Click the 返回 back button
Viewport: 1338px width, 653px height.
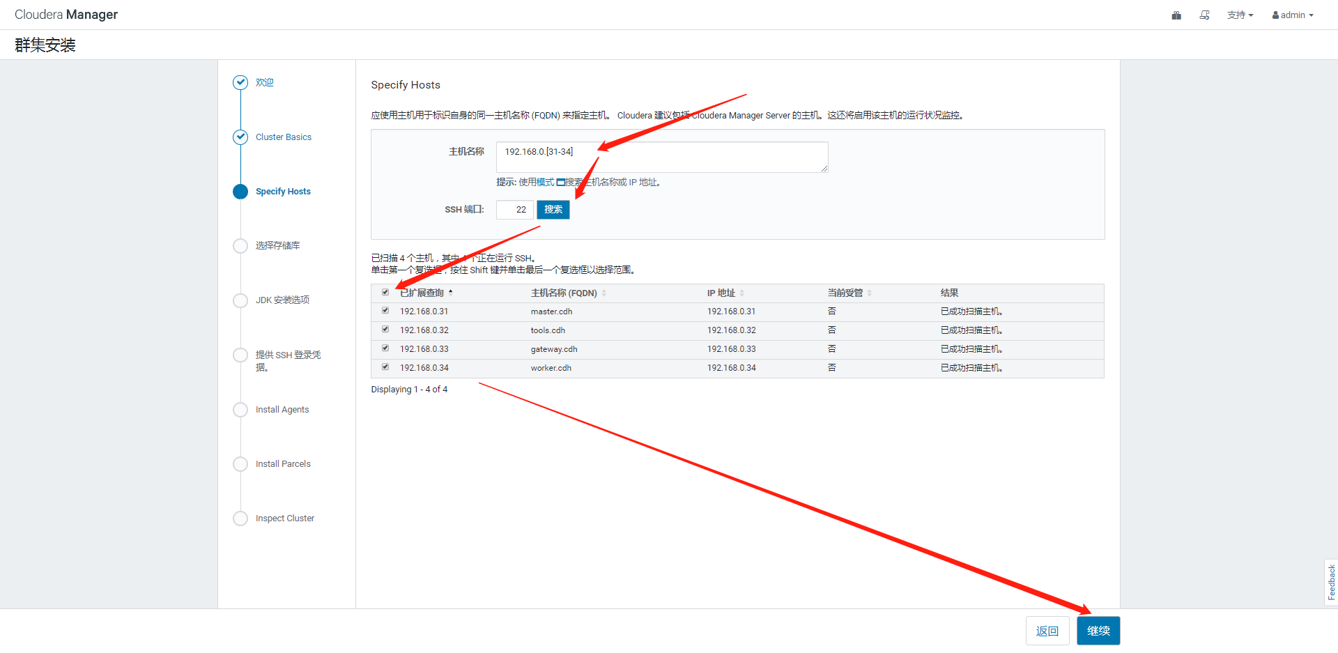point(1047,631)
